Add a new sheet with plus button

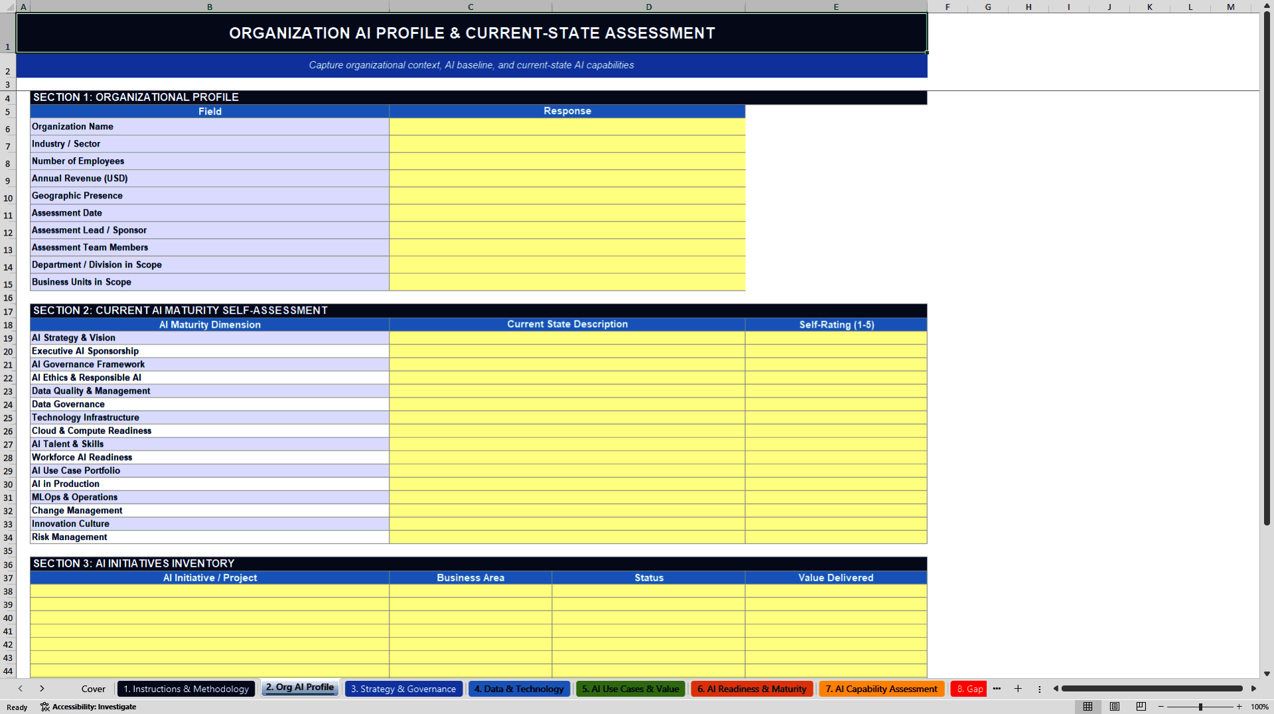point(1018,689)
